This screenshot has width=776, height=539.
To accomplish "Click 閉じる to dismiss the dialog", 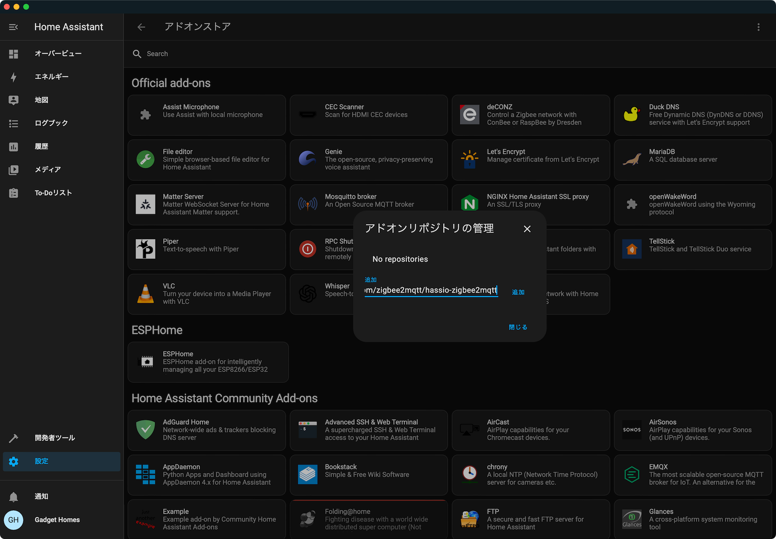I will tap(518, 327).
